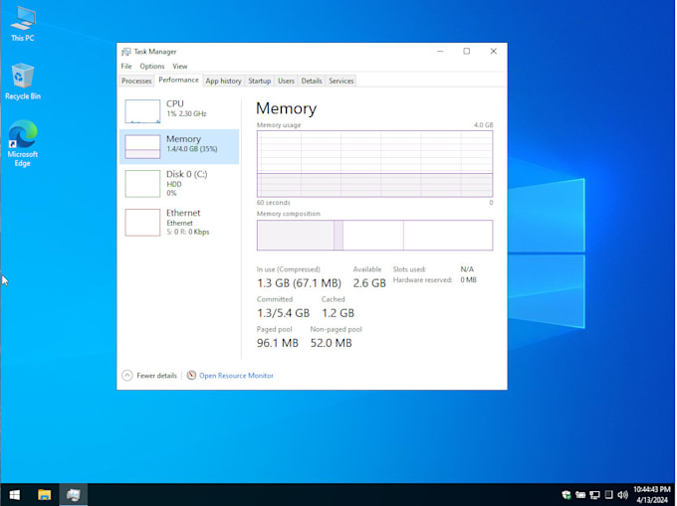The width and height of the screenshot is (677, 506).
Task: Switch to the Processes tab
Action: point(136,81)
